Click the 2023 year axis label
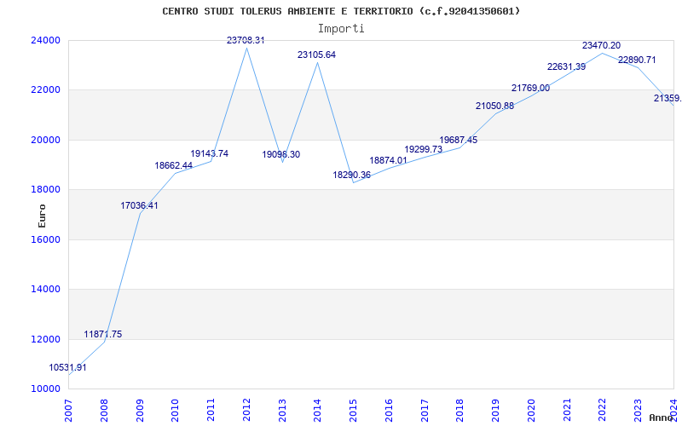The height and width of the screenshot is (426, 682). [638, 411]
